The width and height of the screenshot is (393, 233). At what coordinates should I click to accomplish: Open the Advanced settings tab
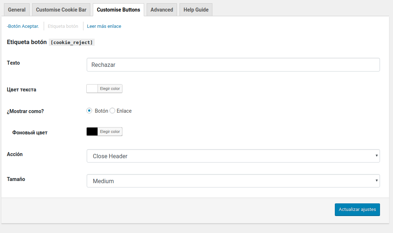(161, 10)
